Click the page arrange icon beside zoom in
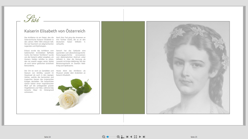248x139 pixels. click(123, 137)
